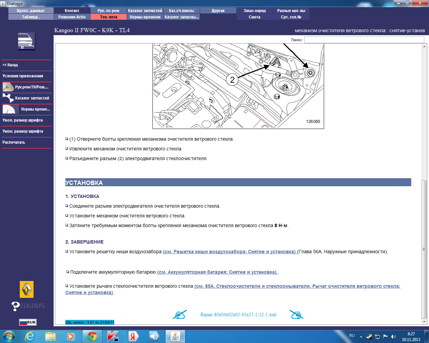Click the Steam tray icon

point(369,336)
